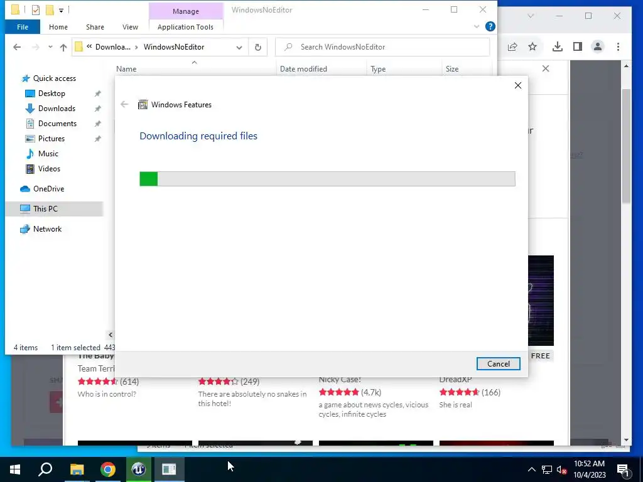Image resolution: width=643 pixels, height=482 pixels.
Task: Click the Downloa... breadcrumb in address bar
Action: pyautogui.click(x=113, y=47)
